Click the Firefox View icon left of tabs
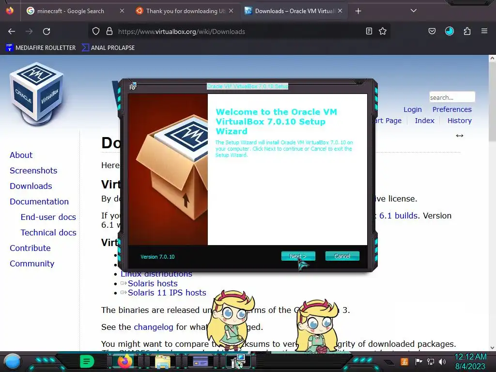496x372 pixels. tap(10, 11)
